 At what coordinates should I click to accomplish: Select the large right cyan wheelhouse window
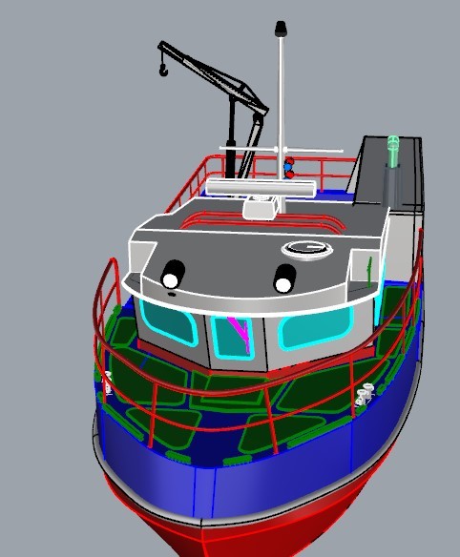[316, 327]
